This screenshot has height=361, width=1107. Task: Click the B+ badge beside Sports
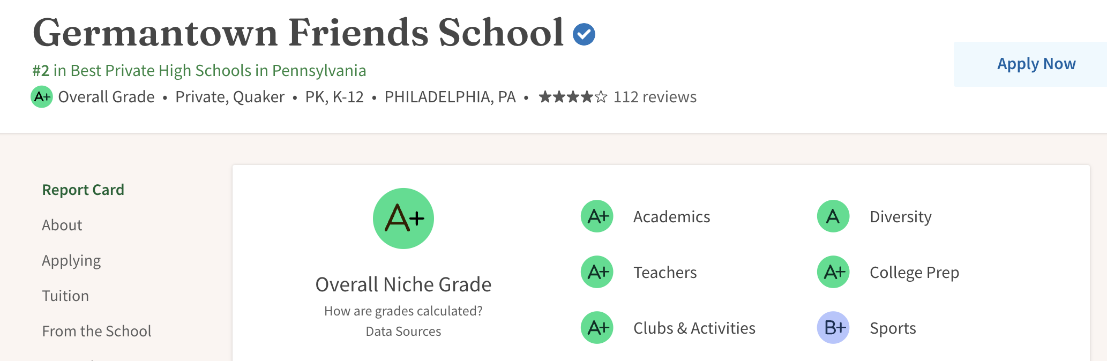pos(833,328)
